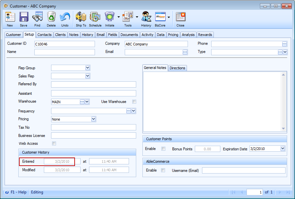Click the Business License input field
The image size is (295, 199).
pyautogui.click(x=94, y=136)
